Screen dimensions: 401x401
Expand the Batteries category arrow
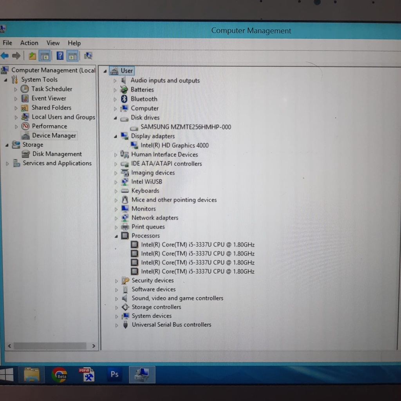click(115, 90)
